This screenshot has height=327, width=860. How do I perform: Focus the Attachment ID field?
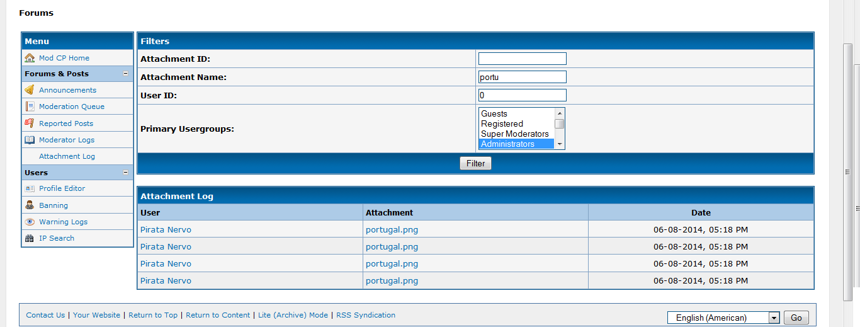523,59
